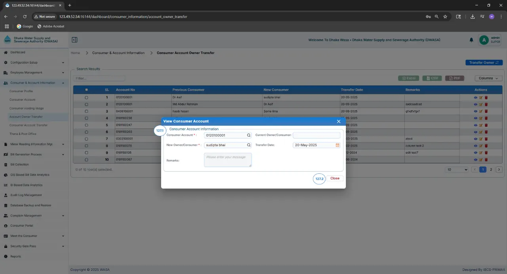Expand Configuration Setup menu
The width and height of the screenshot is (507, 274).
pyautogui.click(x=34, y=62)
